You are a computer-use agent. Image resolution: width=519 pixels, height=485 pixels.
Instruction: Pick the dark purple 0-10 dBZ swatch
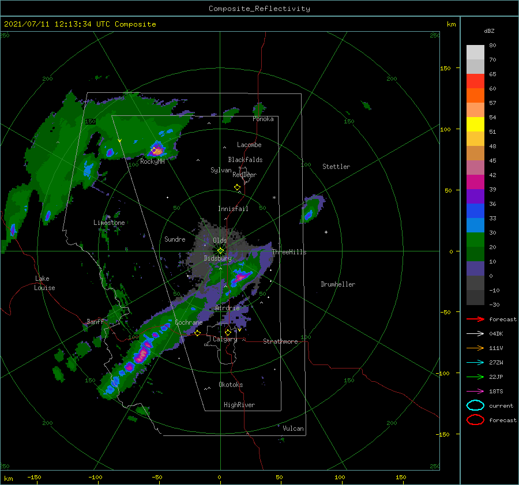coord(475,269)
